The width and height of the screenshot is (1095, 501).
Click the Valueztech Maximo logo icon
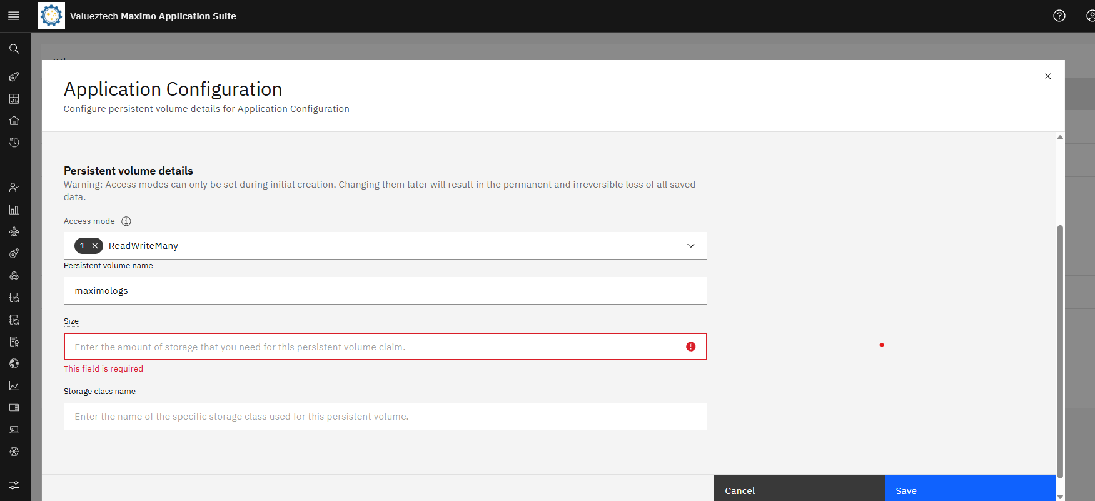click(x=51, y=16)
